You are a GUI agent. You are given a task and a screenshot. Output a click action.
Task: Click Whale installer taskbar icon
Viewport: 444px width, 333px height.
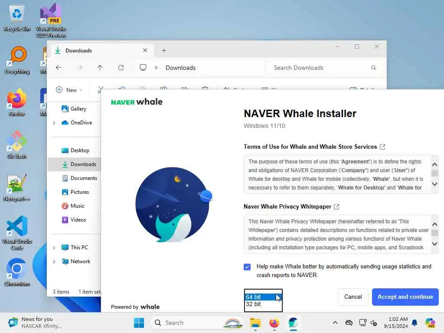[x=293, y=323]
